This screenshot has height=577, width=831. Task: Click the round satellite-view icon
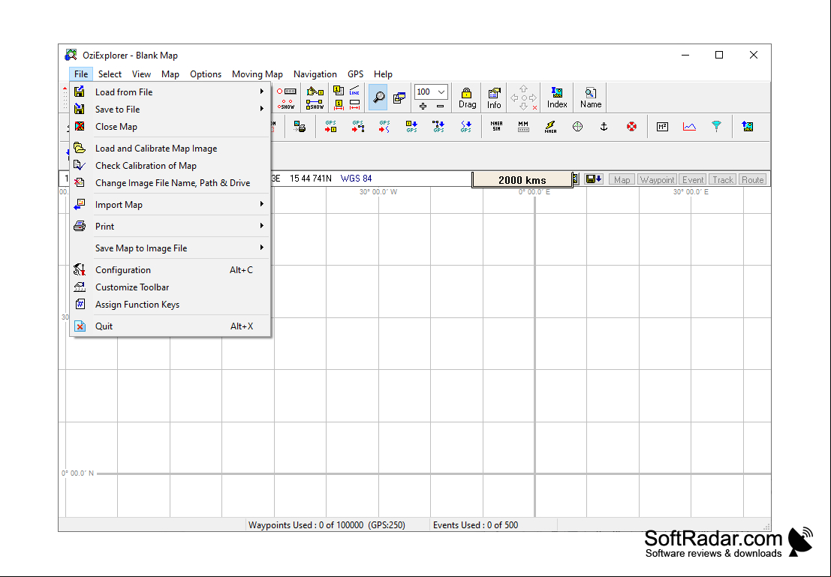point(578,127)
